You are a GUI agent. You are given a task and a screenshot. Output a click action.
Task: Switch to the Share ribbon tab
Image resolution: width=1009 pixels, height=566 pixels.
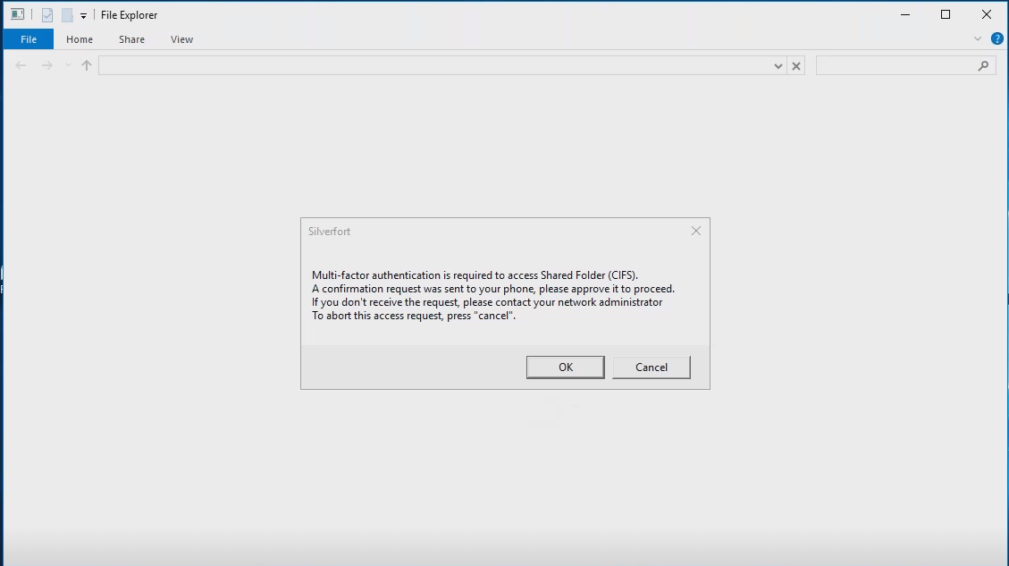click(x=131, y=39)
